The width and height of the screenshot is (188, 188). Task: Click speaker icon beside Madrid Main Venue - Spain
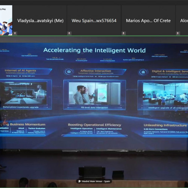pos(80,181)
